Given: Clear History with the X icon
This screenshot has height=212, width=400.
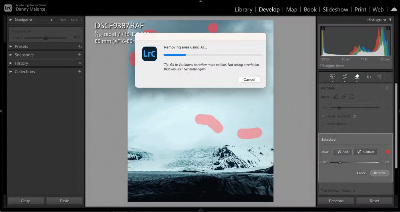Looking at the screenshot, I should (80, 63).
